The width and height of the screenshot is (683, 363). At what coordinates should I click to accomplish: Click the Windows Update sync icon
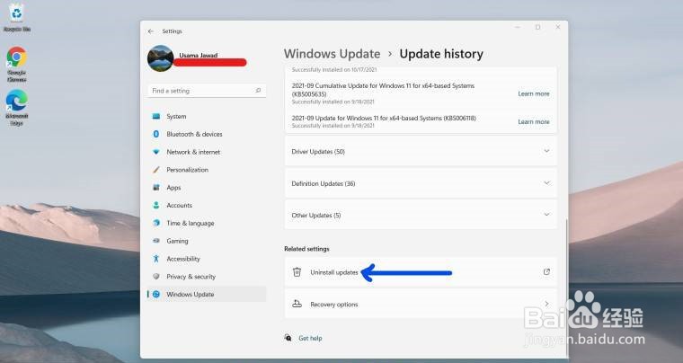156,294
